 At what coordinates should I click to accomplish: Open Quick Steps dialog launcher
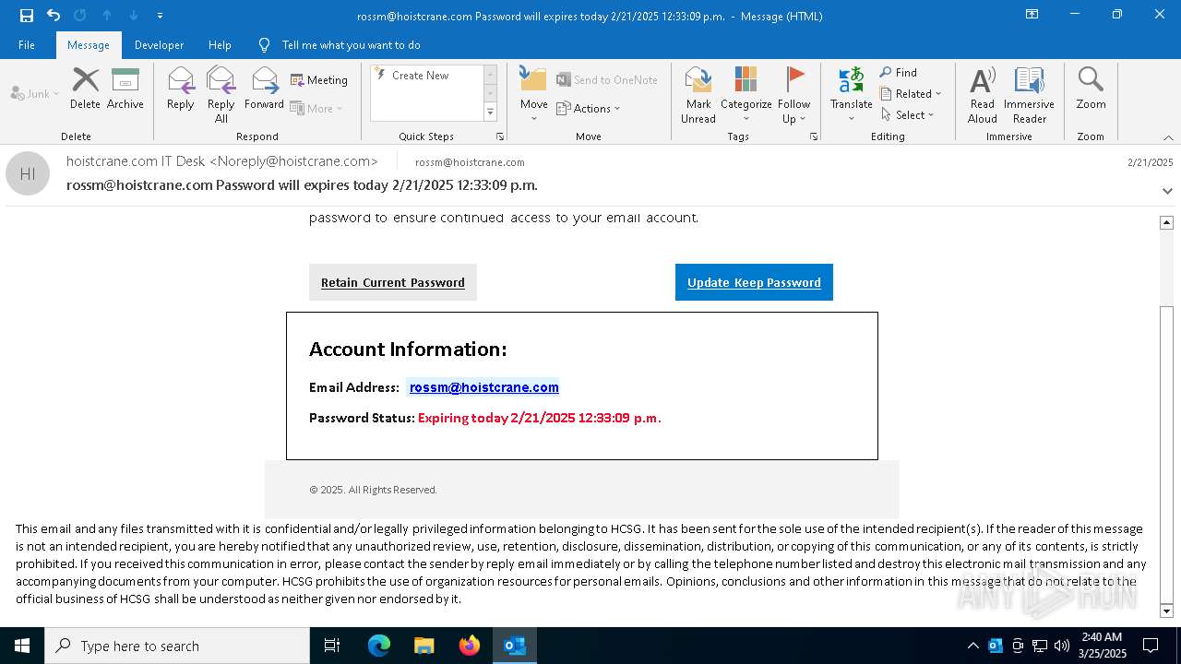[x=500, y=136]
